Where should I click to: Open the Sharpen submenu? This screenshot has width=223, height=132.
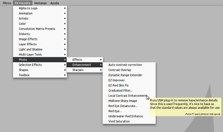click(85, 70)
